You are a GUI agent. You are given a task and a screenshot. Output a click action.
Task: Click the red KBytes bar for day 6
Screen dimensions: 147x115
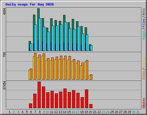click(31, 106)
